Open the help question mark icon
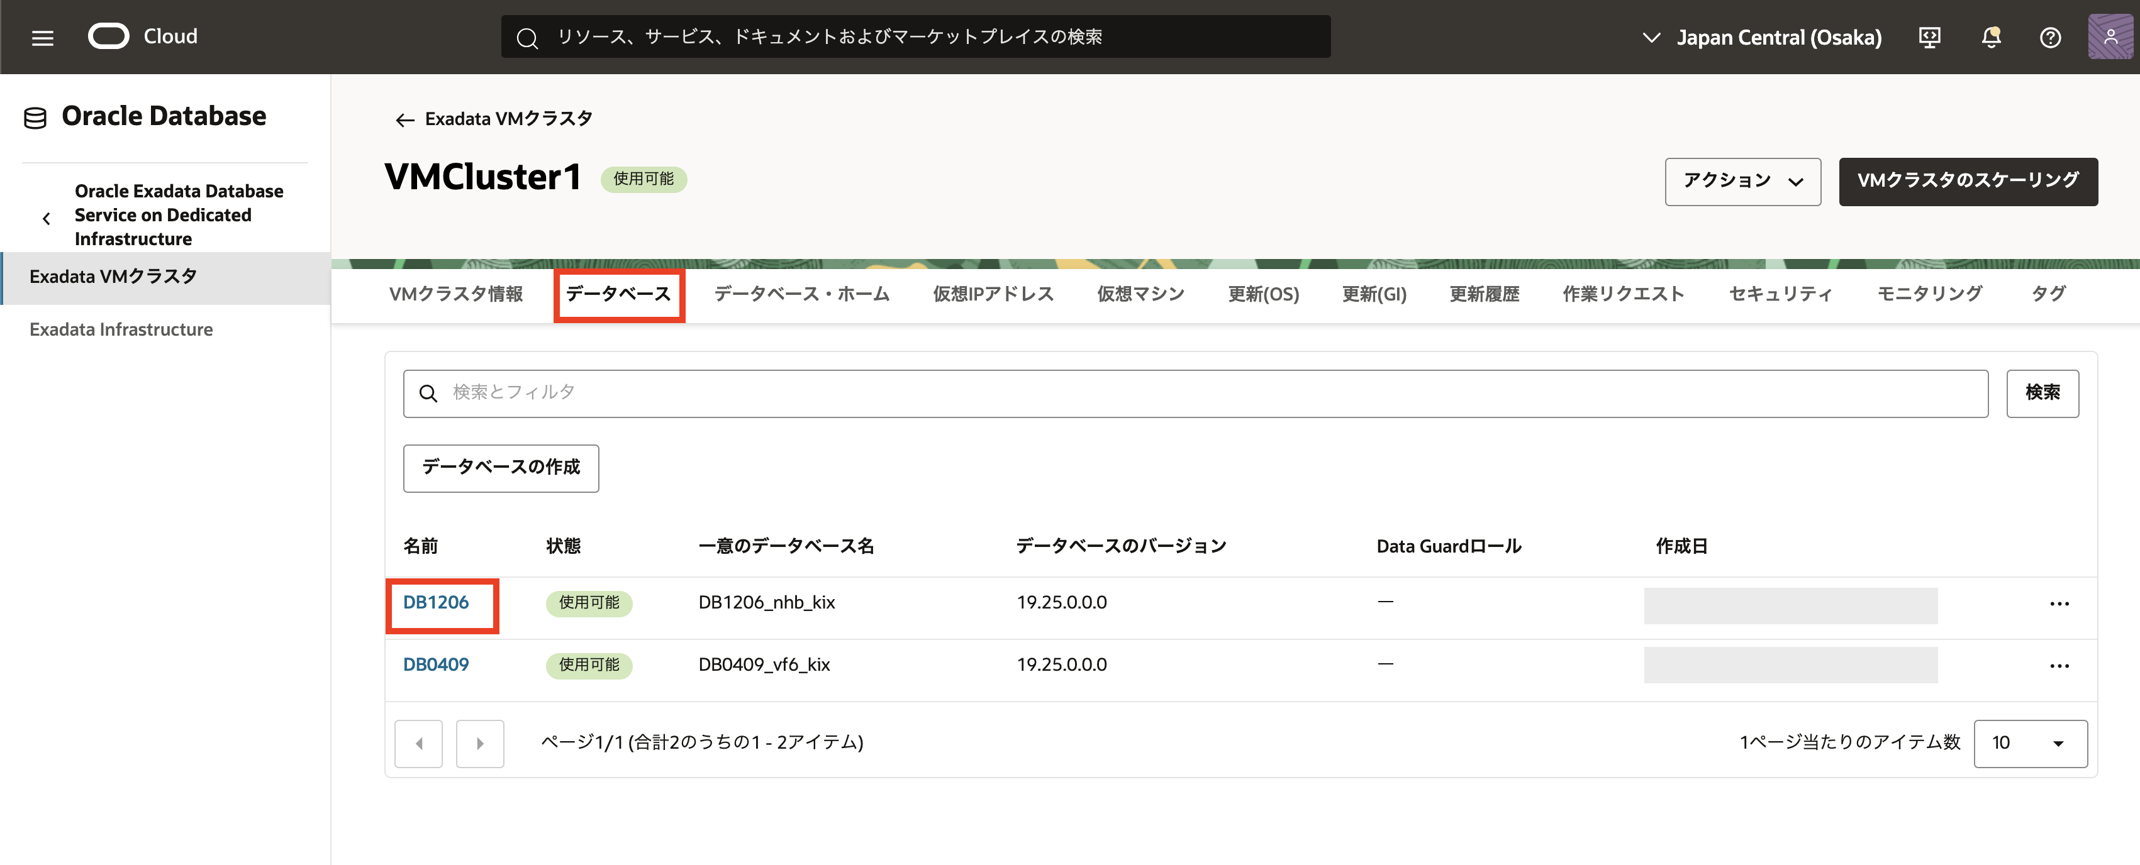Image resolution: width=2140 pixels, height=865 pixels. (2049, 37)
